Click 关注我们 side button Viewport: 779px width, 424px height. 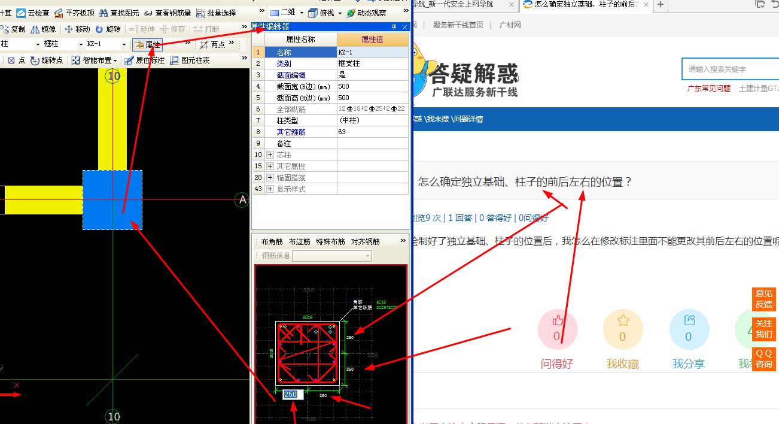764,329
